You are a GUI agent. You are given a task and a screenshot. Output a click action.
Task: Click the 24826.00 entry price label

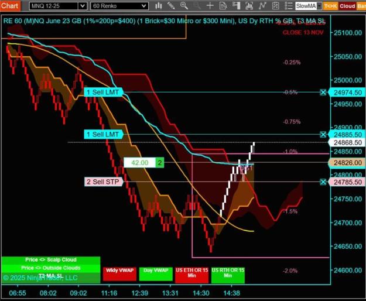tap(347, 163)
